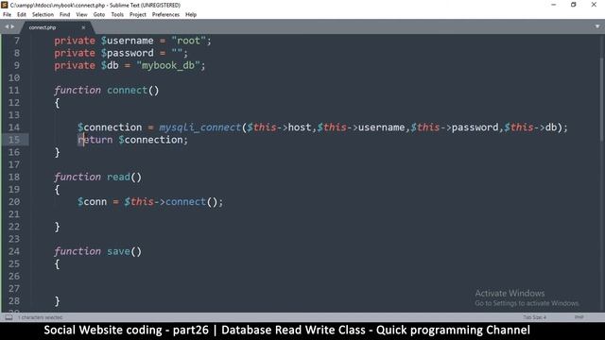
Task: Open the tab list dropdown arrow
Action: [597, 26]
